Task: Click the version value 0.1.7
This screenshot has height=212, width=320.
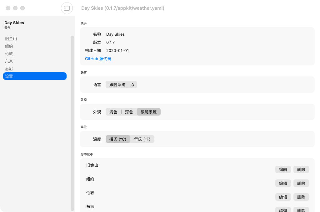Action: click(110, 43)
